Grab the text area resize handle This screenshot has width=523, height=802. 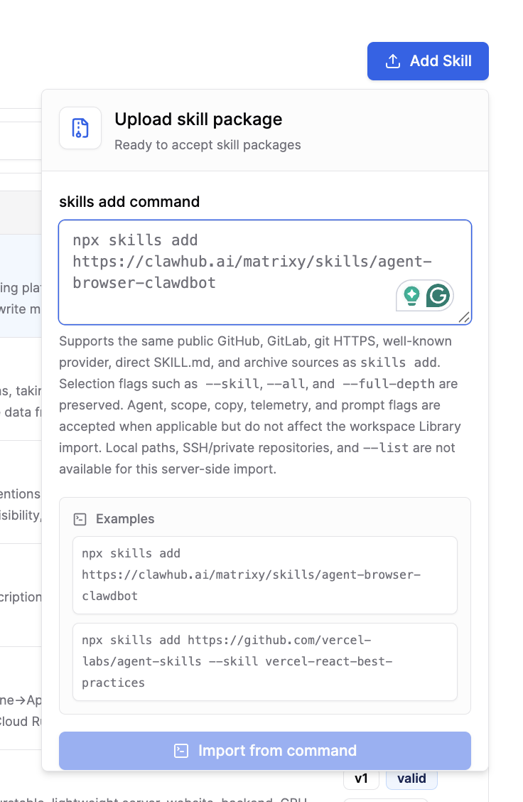(464, 318)
